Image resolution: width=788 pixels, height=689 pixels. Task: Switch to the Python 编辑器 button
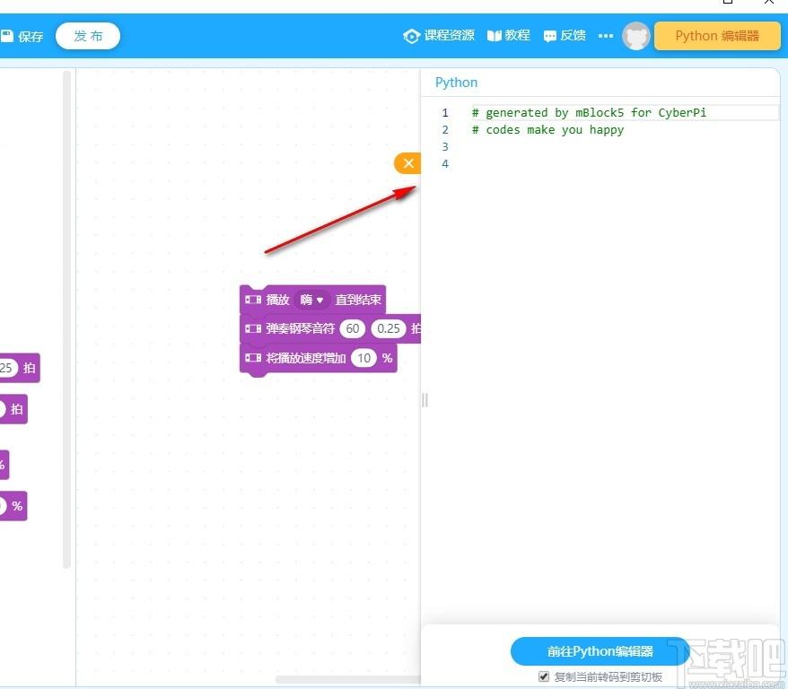pyautogui.click(x=717, y=36)
